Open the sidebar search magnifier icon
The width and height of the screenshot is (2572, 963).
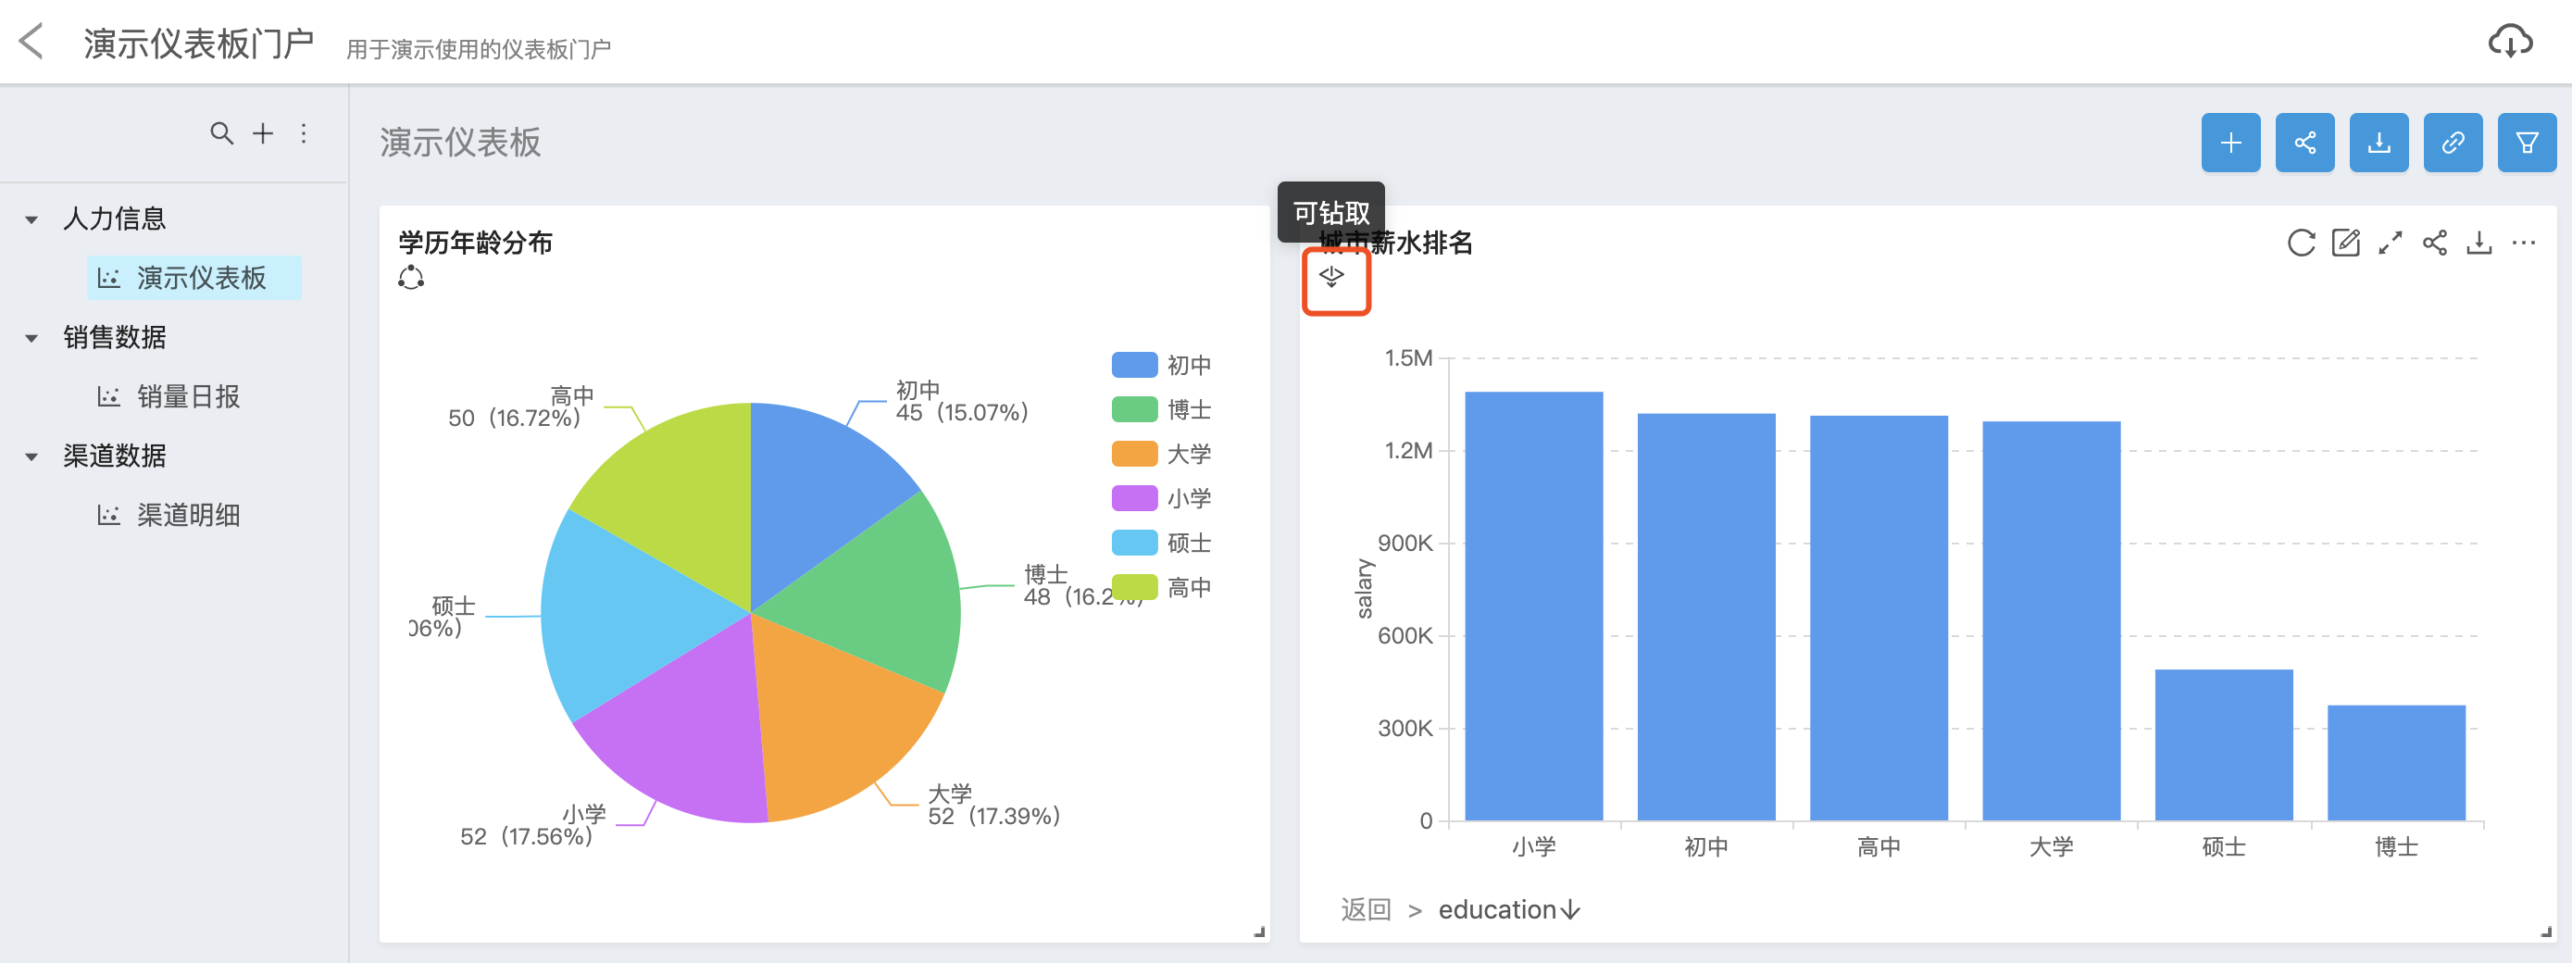220,132
